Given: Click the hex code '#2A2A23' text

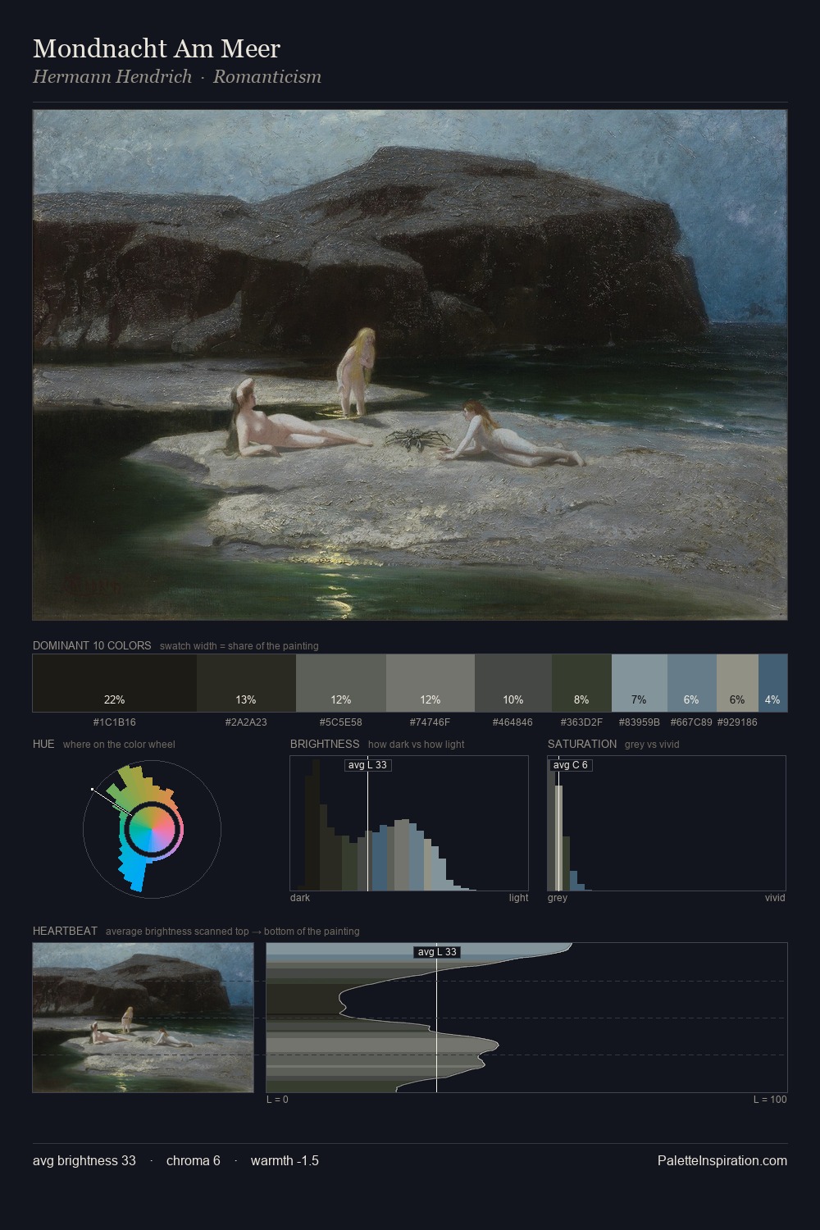Looking at the screenshot, I should 246,722.
